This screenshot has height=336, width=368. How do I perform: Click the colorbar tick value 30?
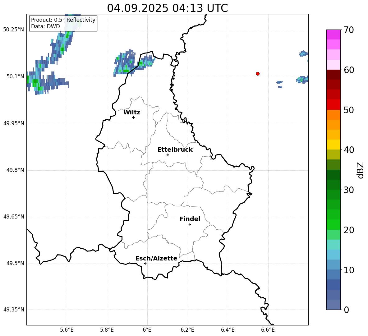[x=349, y=190]
